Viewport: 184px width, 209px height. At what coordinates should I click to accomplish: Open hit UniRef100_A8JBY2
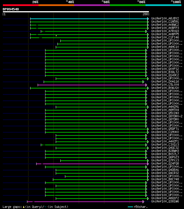tap(165, 18)
